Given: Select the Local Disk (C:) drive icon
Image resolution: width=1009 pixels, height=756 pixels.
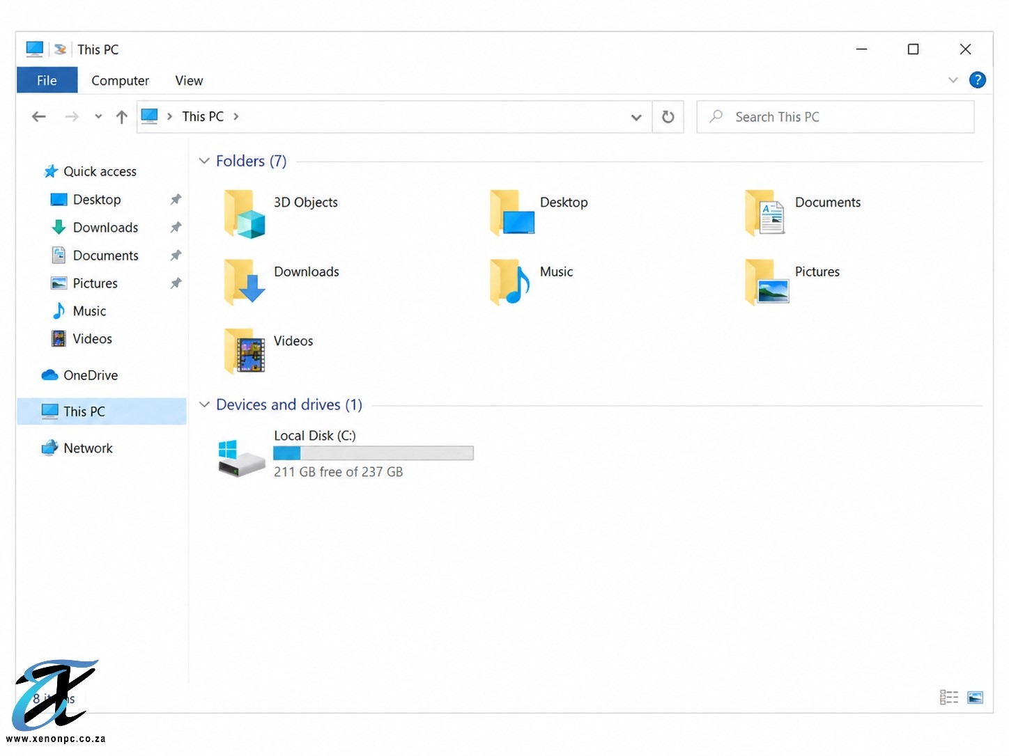Looking at the screenshot, I should [x=241, y=458].
